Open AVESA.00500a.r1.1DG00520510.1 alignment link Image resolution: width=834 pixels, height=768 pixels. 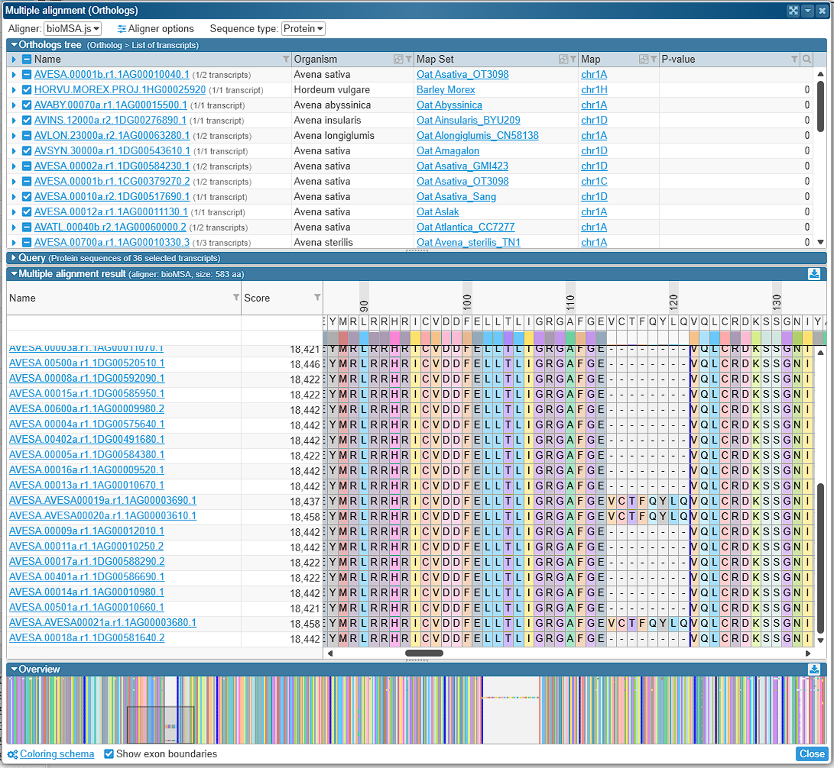(87, 363)
